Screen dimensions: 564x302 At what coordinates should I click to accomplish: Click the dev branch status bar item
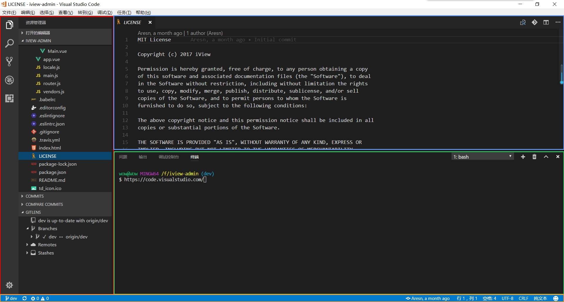(x=11, y=298)
